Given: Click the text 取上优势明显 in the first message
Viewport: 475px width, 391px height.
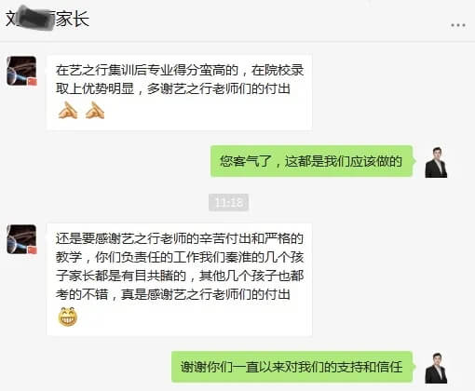Looking at the screenshot, I should (x=95, y=89).
